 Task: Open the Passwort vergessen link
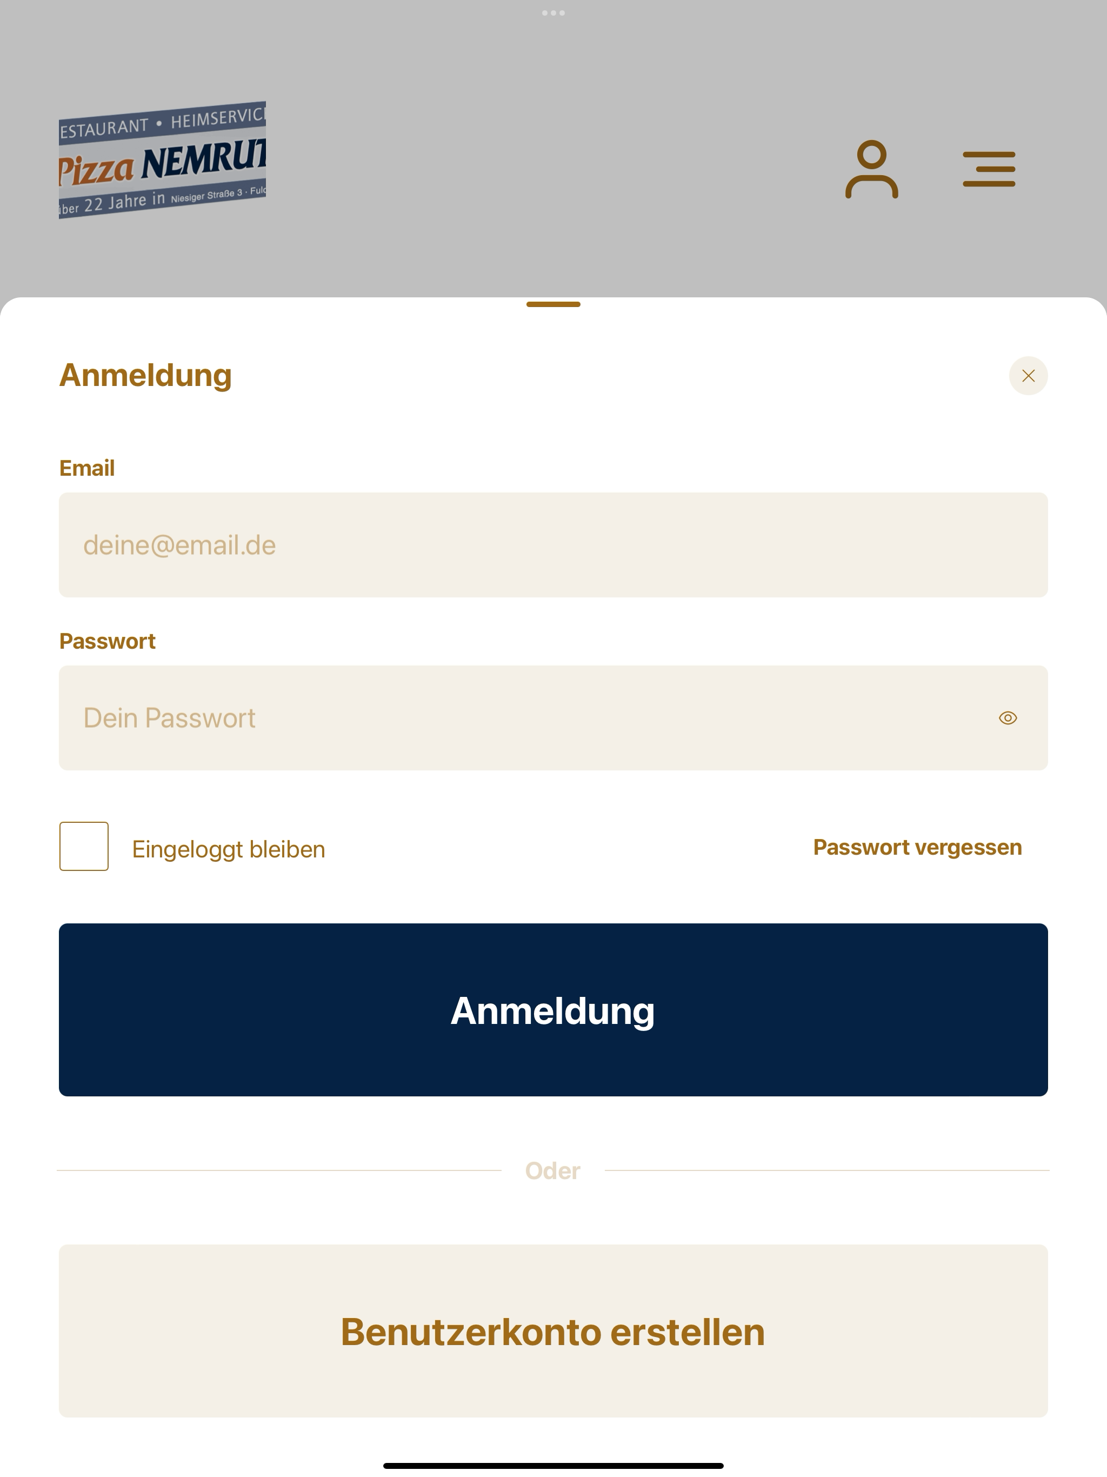tap(917, 847)
